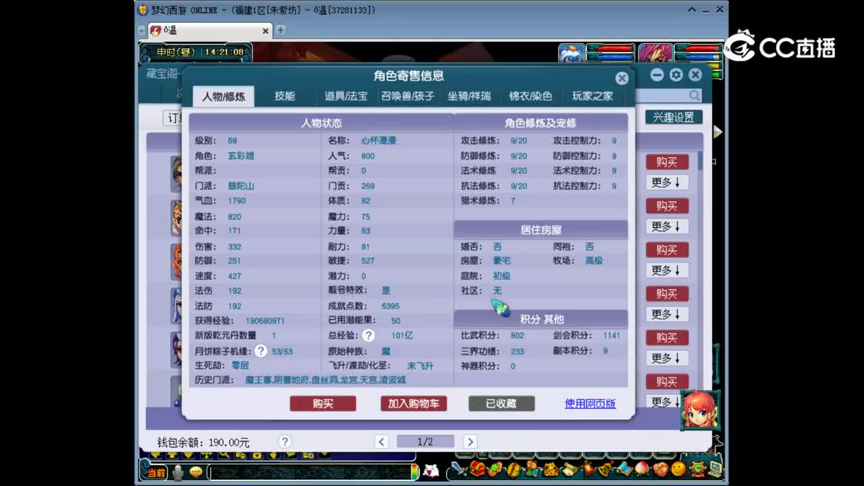
Task: Switch to the 锦衣/染色 tab
Action: [531, 96]
